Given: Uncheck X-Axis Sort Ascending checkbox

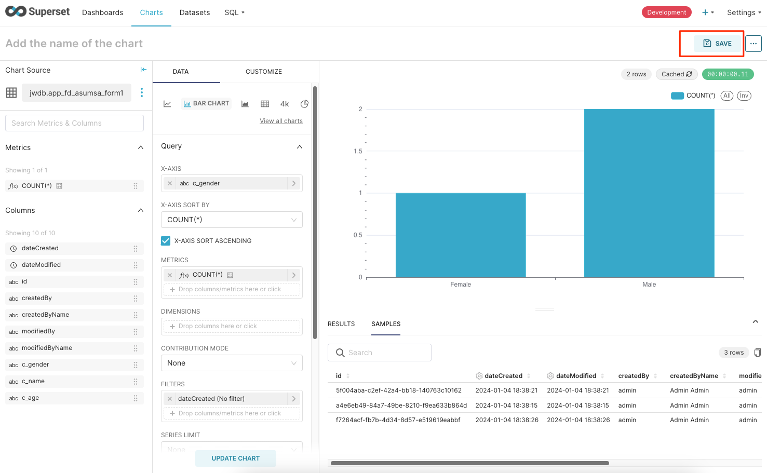Looking at the screenshot, I should pyautogui.click(x=166, y=241).
